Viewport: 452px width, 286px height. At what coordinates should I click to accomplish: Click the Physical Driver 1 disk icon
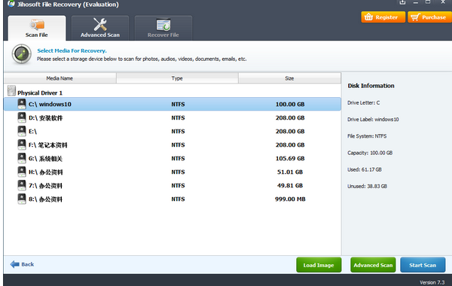click(11, 90)
